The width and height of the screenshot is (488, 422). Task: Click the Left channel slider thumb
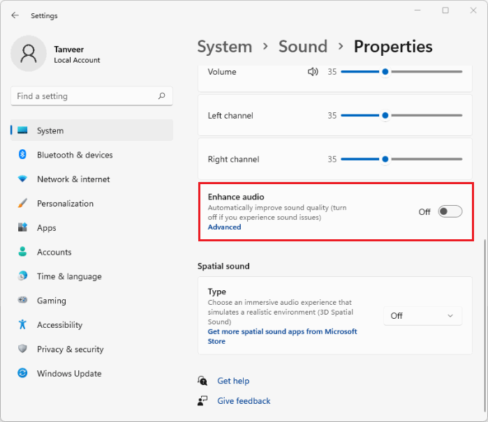pyautogui.click(x=385, y=115)
